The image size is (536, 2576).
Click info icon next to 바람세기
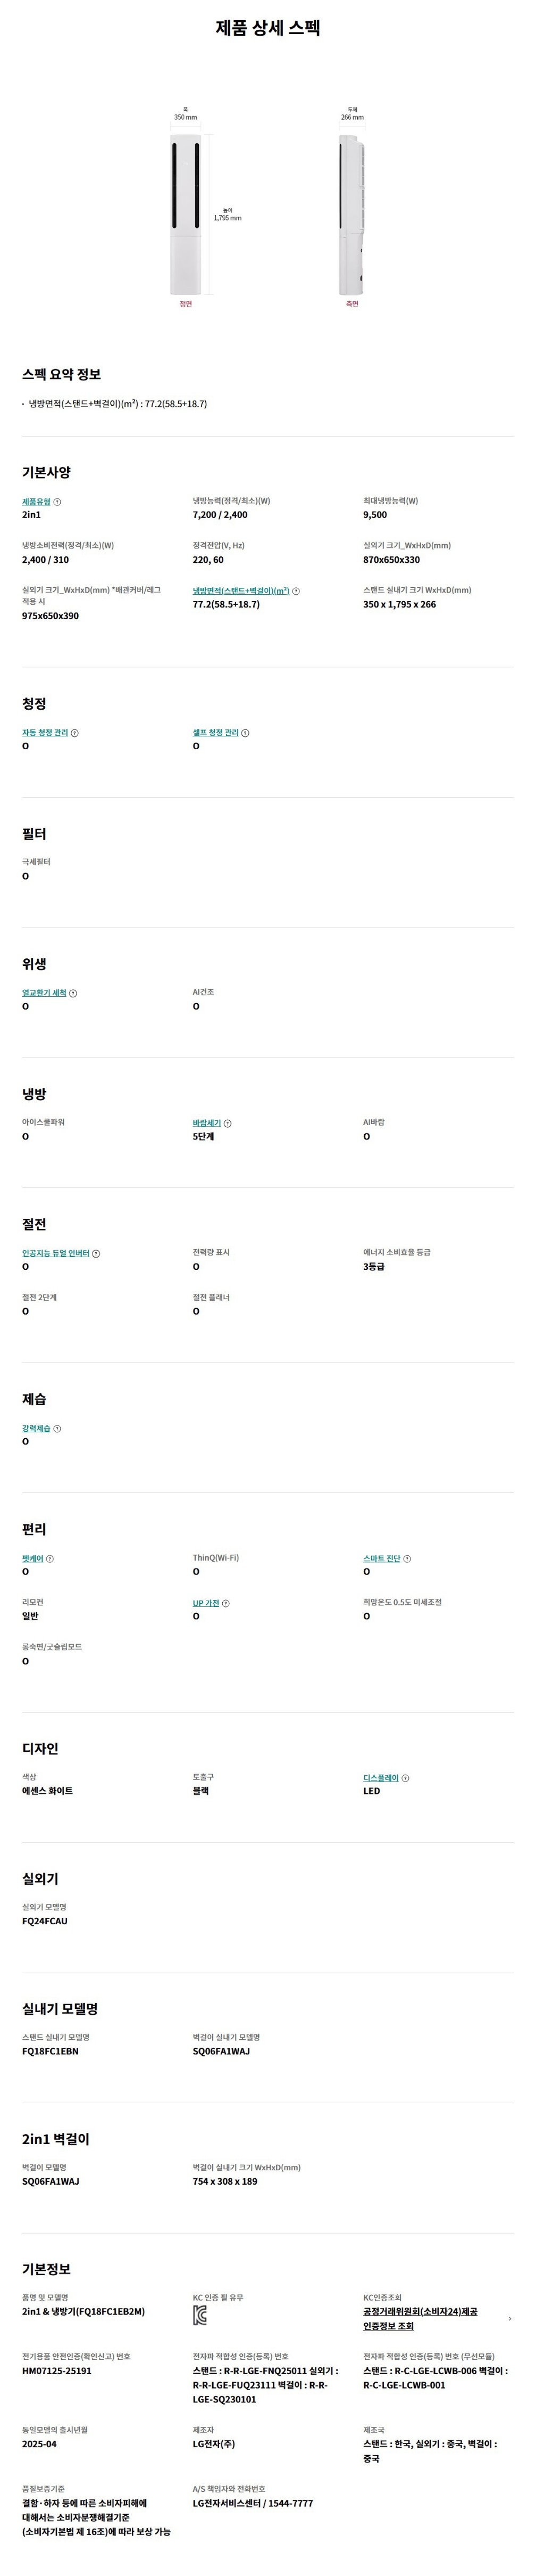(228, 1123)
